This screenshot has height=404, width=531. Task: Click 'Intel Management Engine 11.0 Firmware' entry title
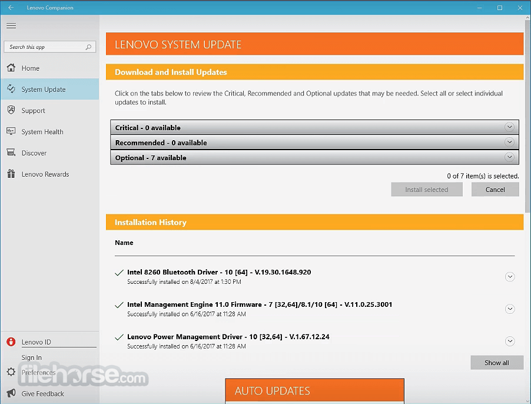coord(260,304)
